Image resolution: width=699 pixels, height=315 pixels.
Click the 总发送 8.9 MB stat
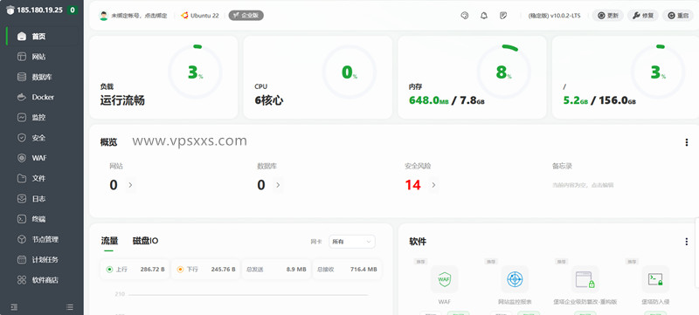[x=276, y=269]
